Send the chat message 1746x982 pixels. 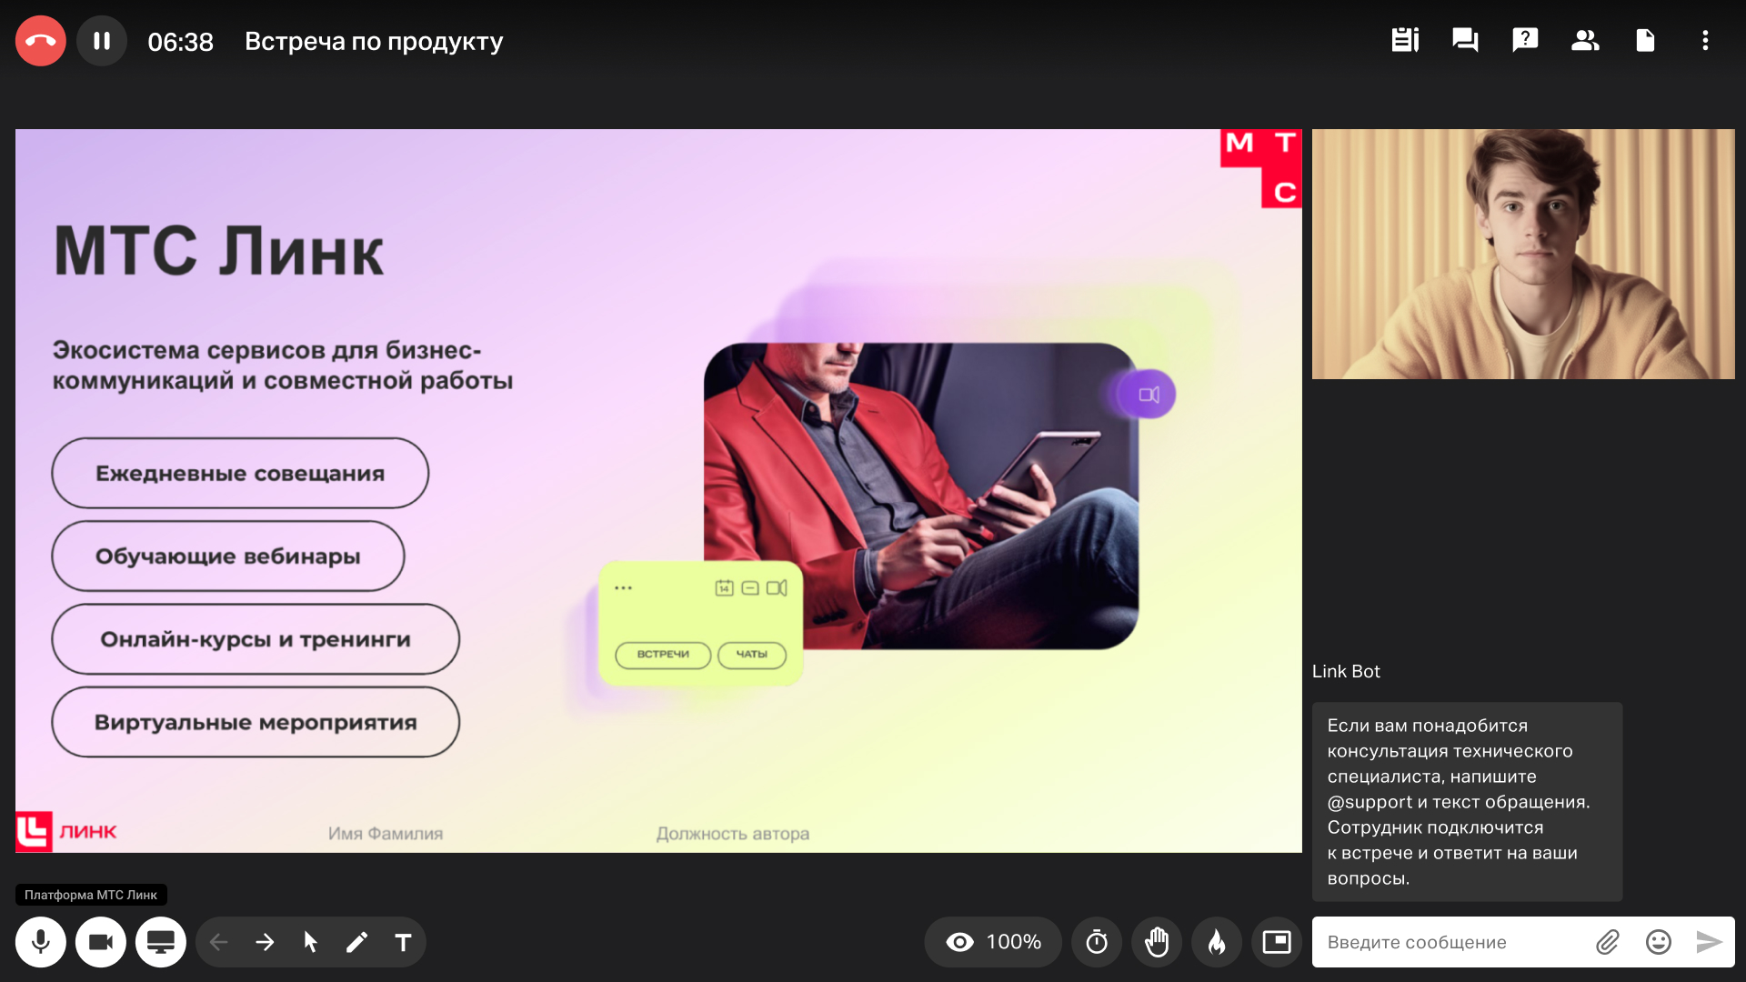tap(1709, 942)
